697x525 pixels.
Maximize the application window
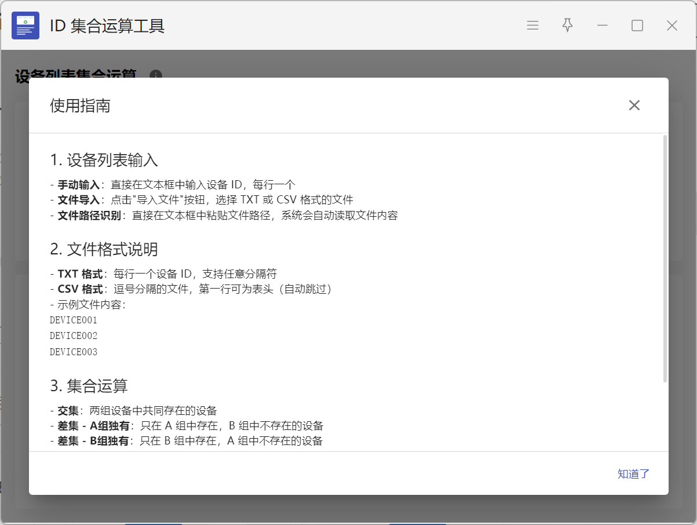637,25
